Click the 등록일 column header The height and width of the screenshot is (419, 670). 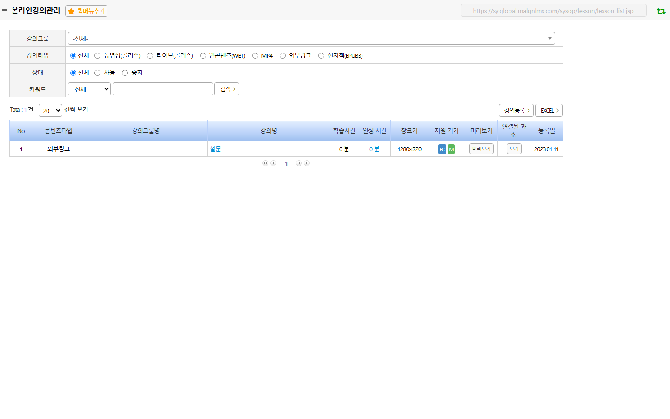click(x=547, y=130)
